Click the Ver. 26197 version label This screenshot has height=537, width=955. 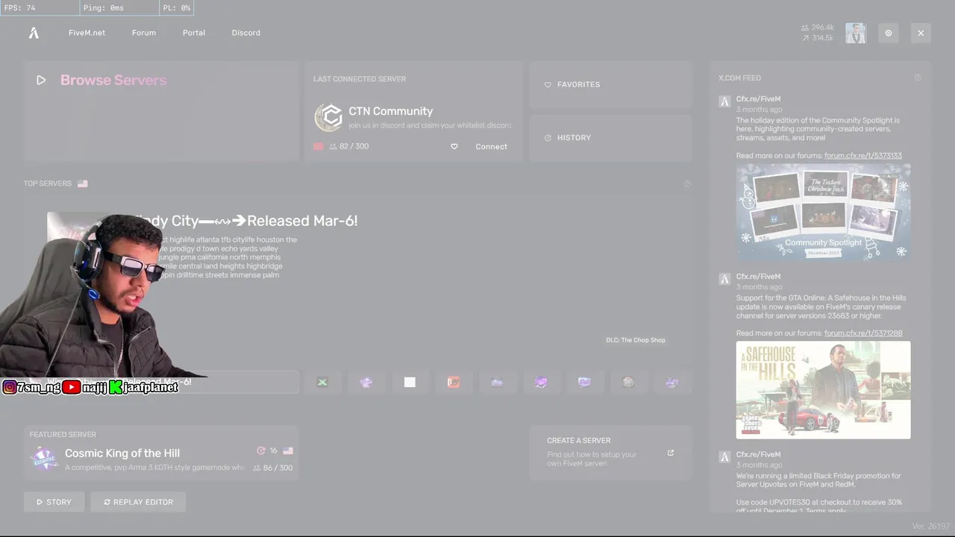tap(930, 527)
